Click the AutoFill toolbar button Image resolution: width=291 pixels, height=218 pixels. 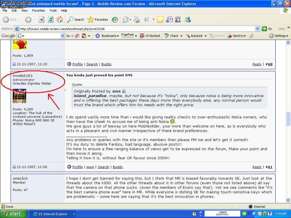pos(217,36)
